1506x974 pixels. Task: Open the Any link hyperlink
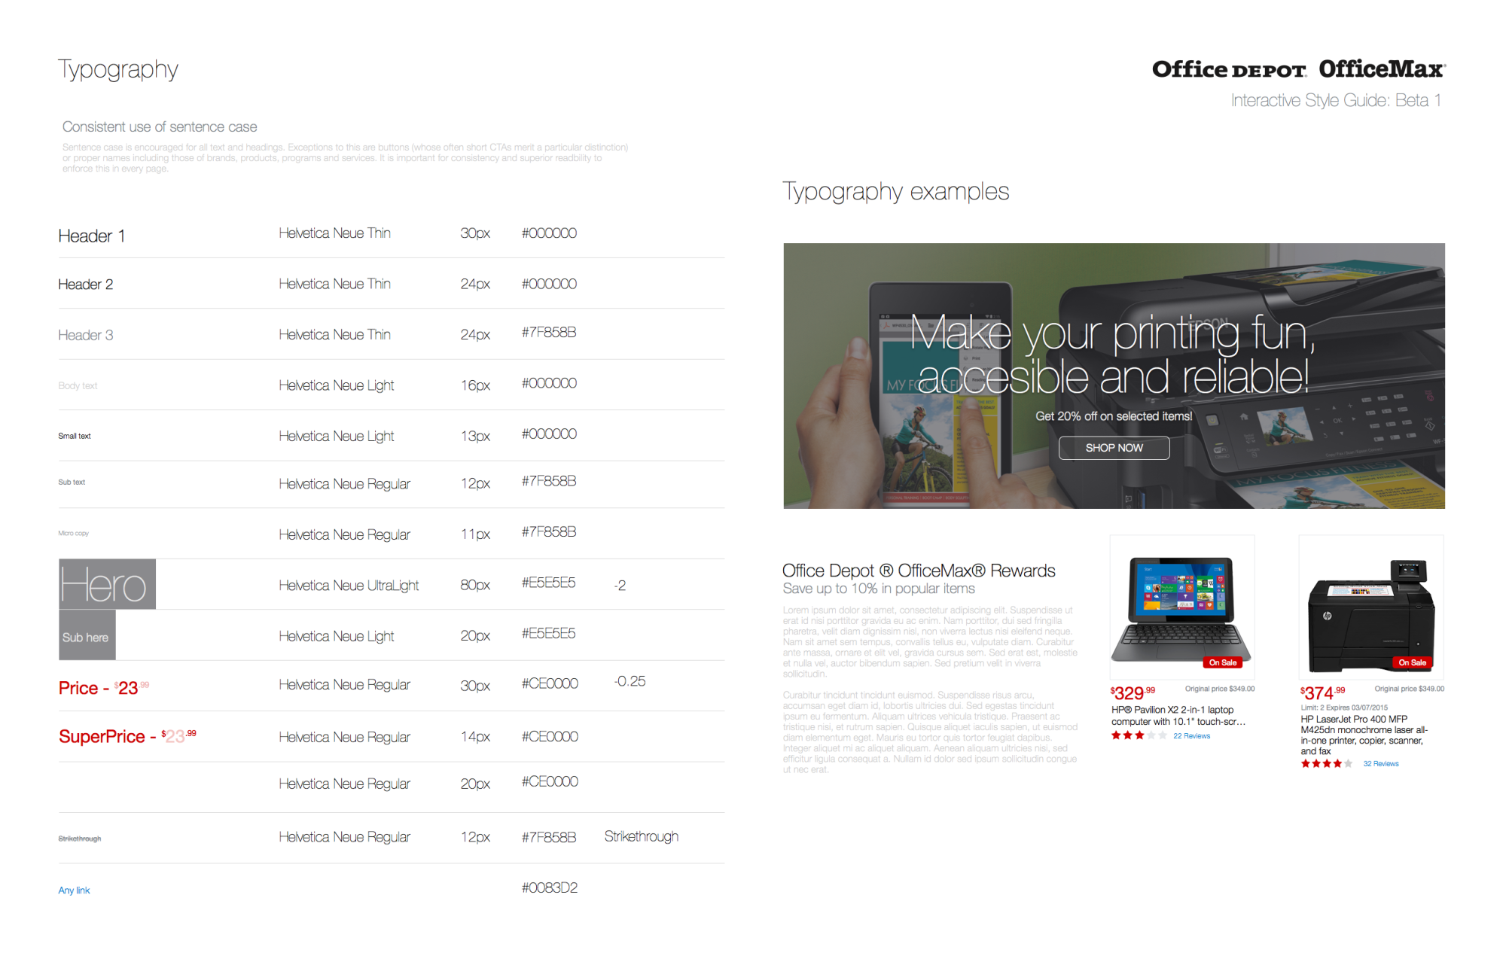click(74, 890)
